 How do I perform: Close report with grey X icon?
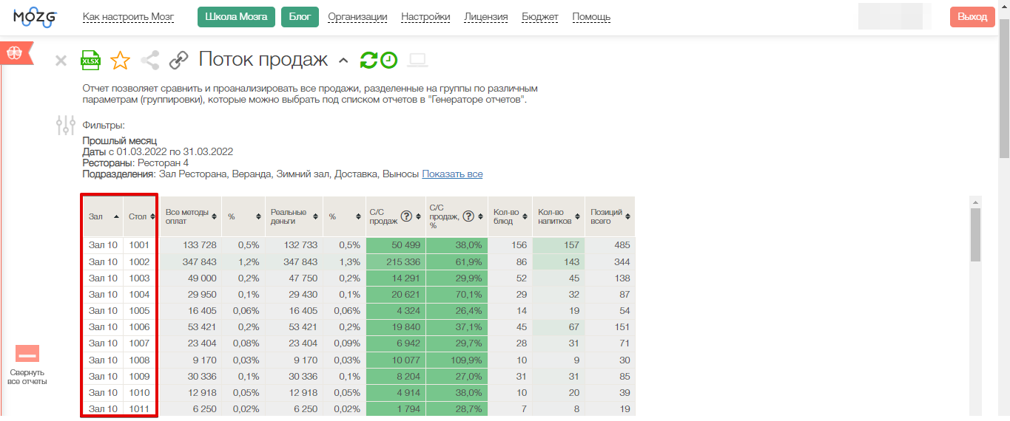tap(61, 61)
